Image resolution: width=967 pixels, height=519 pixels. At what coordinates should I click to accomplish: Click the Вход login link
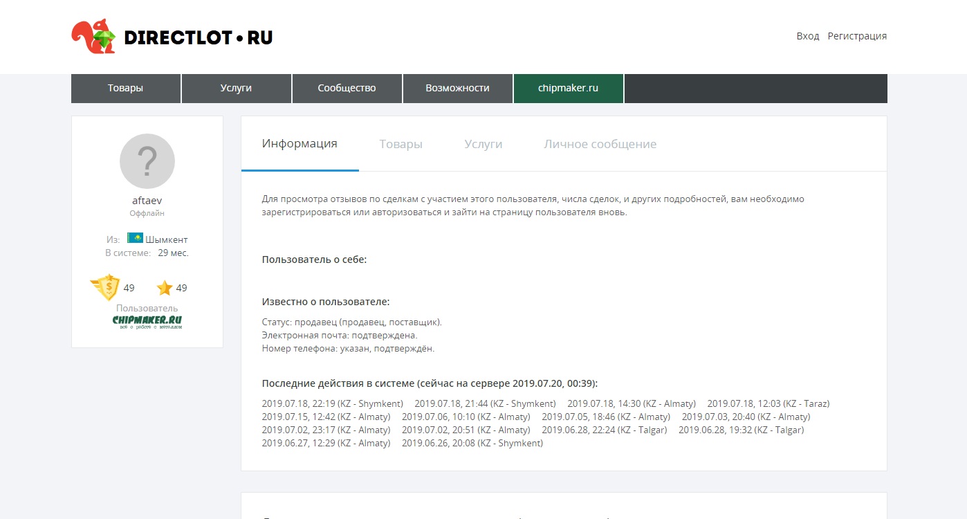(808, 36)
